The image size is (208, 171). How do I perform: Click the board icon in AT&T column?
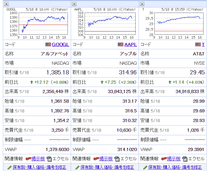click(x=164, y=159)
